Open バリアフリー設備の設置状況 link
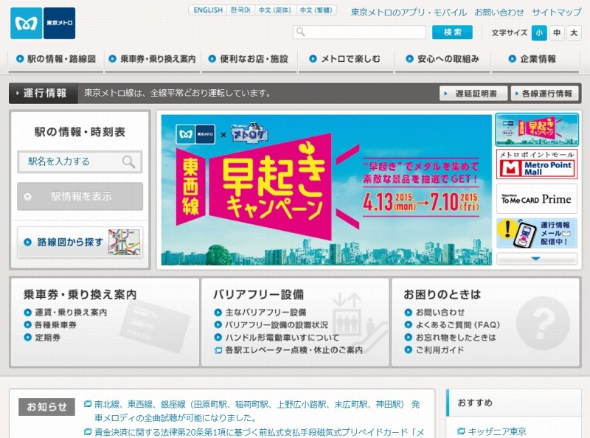590x438 pixels. click(276, 324)
